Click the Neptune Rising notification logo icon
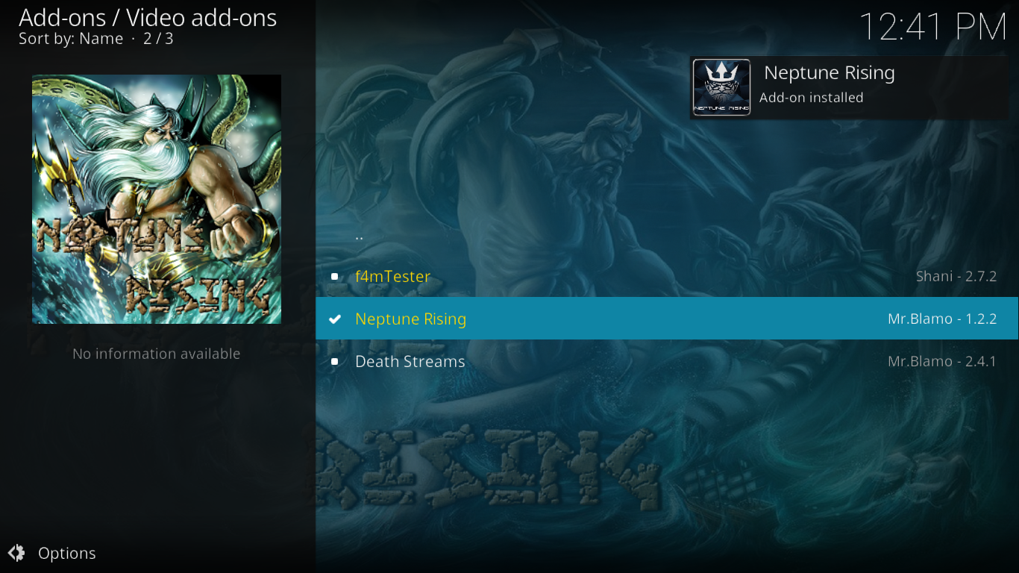The image size is (1019, 573). [721, 87]
